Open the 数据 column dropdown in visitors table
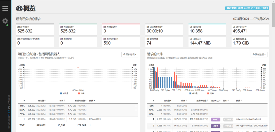Screen dimensions: 275x132 92,101
